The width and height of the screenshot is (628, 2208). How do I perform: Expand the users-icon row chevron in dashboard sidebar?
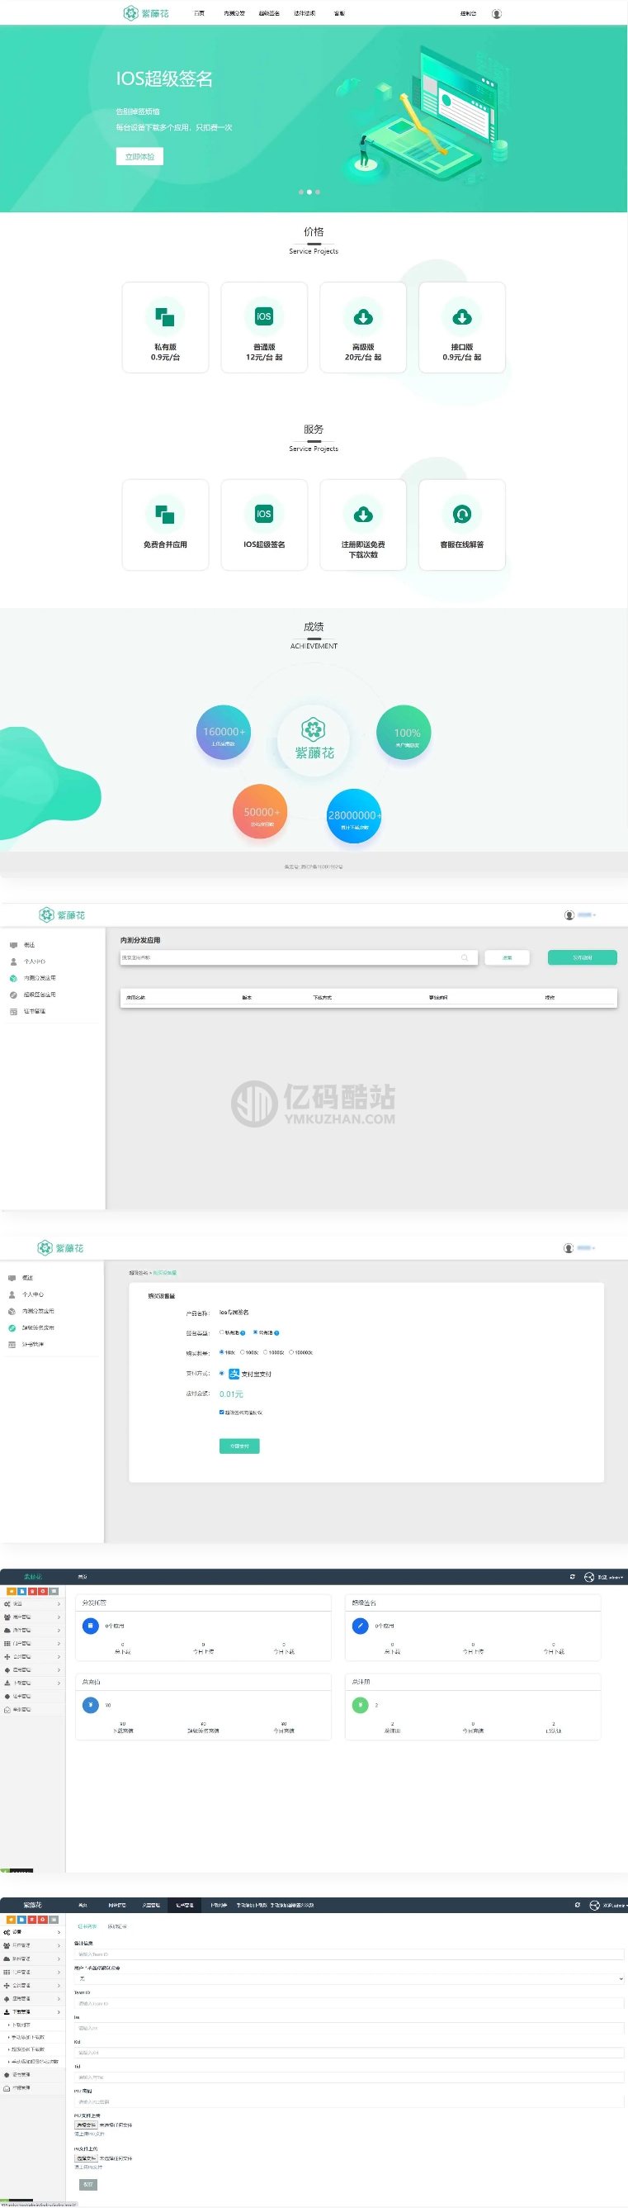[59, 1617]
